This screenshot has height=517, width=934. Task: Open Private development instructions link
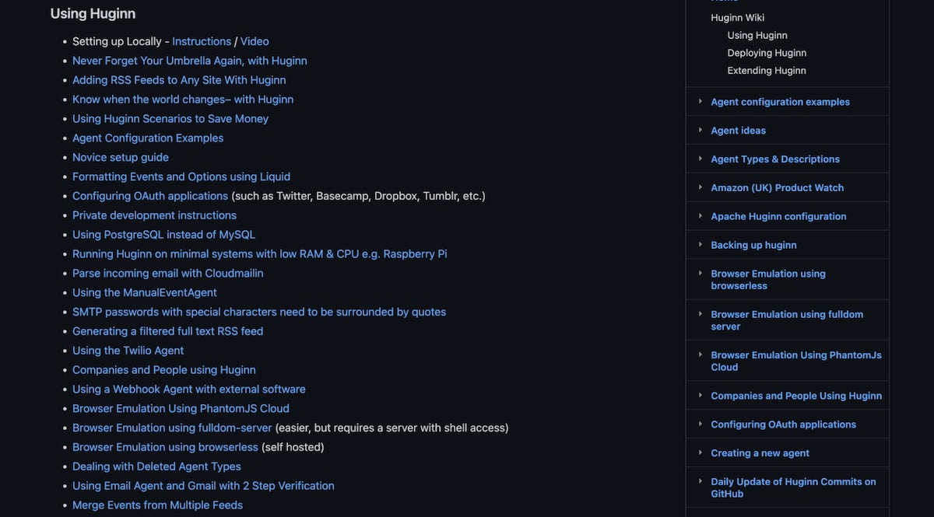coord(154,215)
